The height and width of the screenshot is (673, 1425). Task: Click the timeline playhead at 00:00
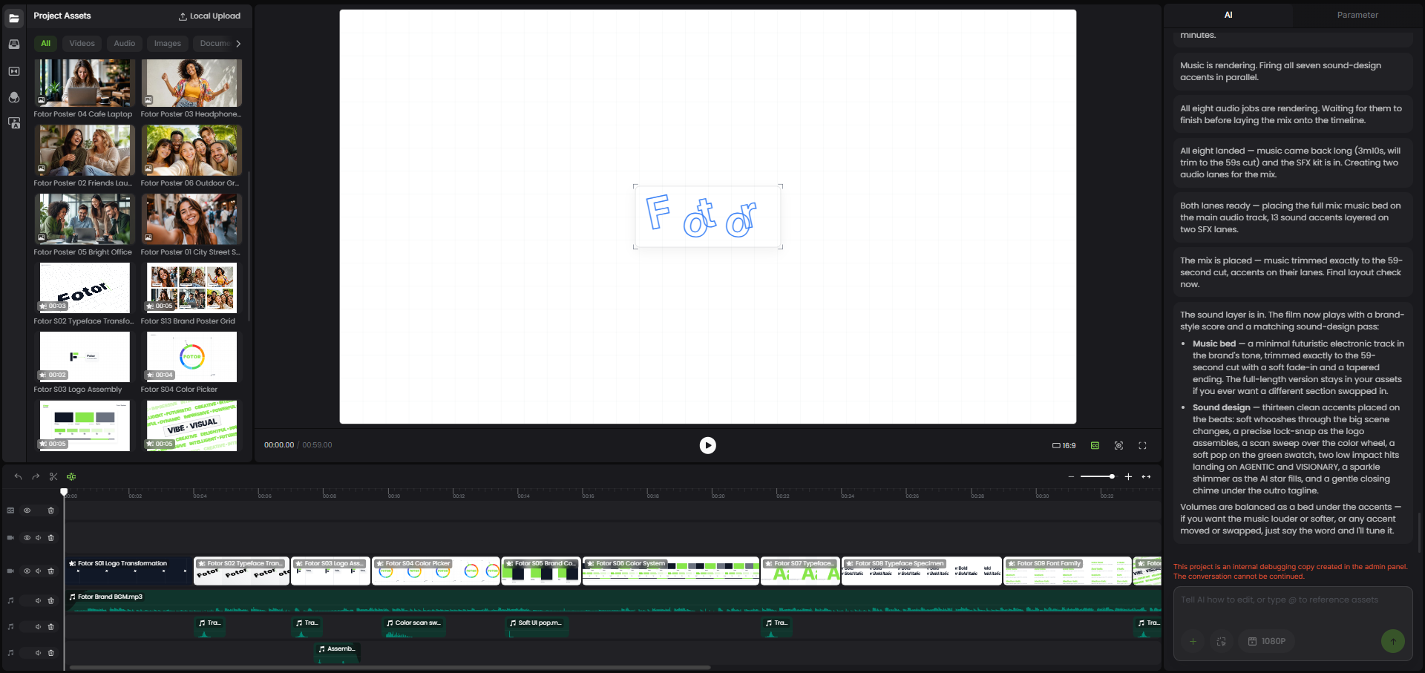click(x=64, y=492)
